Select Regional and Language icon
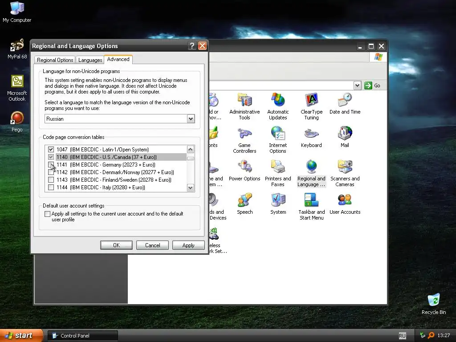 pos(311,173)
